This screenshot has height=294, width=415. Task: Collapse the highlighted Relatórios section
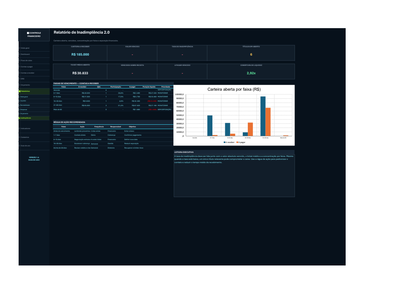click(34, 91)
